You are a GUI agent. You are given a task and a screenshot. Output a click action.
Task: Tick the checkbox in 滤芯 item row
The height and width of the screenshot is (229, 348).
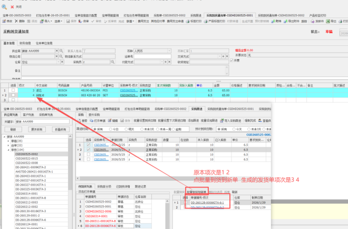(x=13, y=90)
